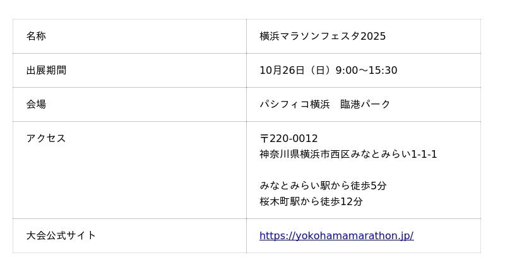Open the yokohamamarathon.jp official site link

click(x=336, y=236)
